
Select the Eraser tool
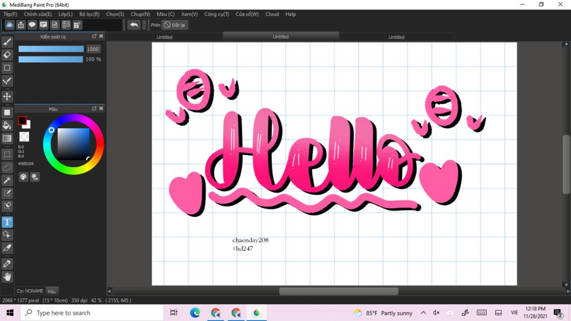7,55
